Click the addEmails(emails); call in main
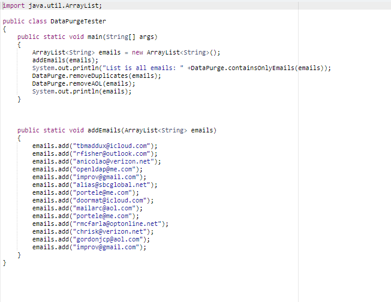 coord(65,61)
